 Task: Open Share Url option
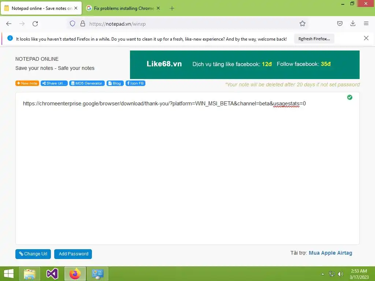(54, 83)
